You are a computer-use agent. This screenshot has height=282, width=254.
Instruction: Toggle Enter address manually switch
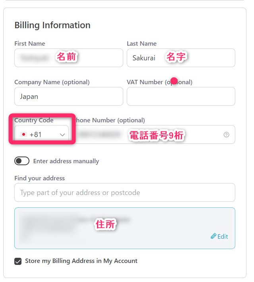click(x=22, y=161)
